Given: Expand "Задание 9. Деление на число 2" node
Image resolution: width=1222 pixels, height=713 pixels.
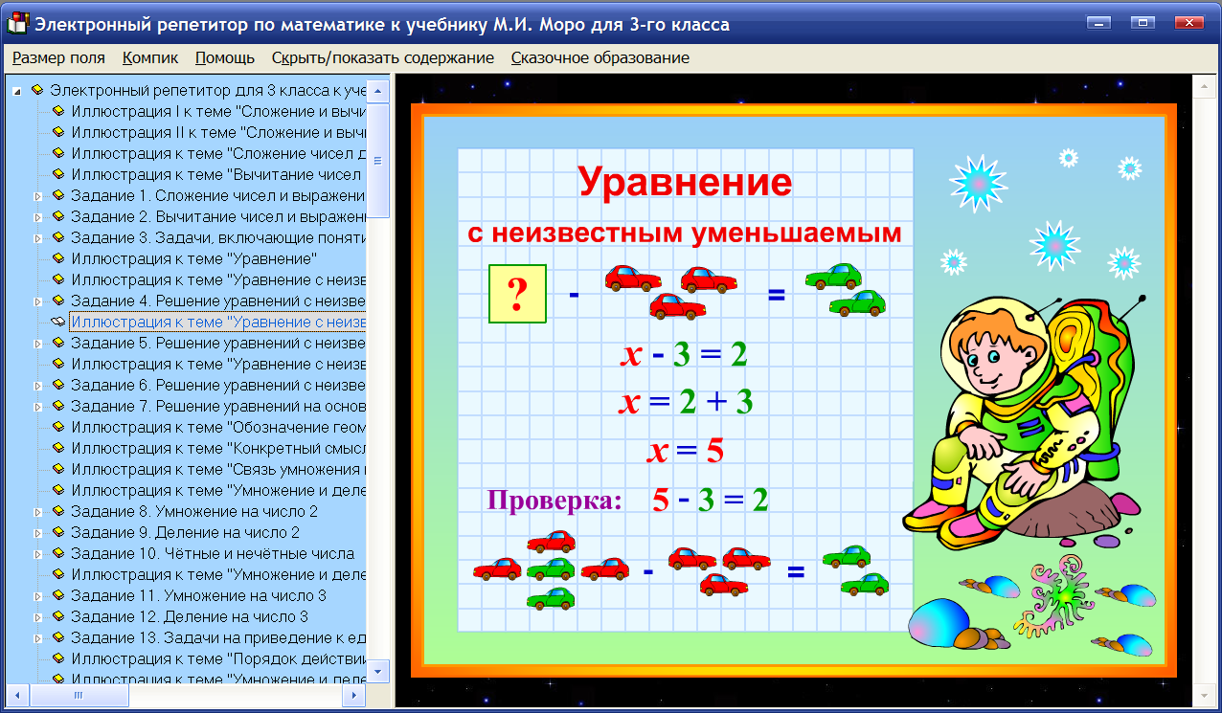Looking at the screenshot, I should click(38, 532).
